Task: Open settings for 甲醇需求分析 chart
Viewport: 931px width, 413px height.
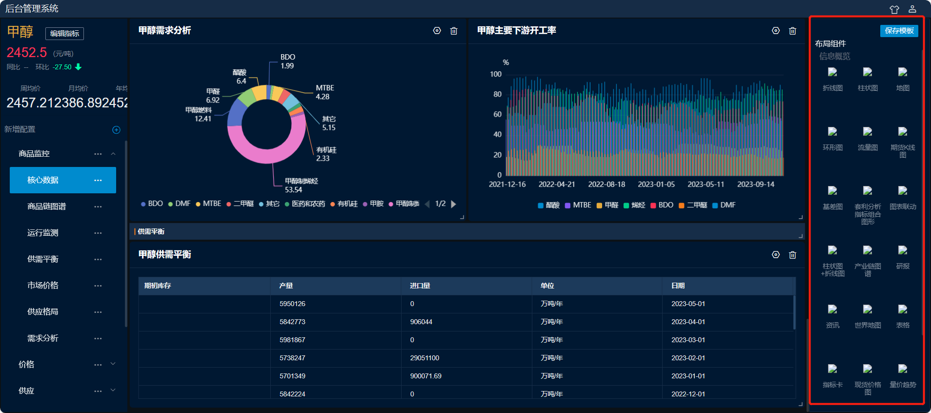Action: 437,31
